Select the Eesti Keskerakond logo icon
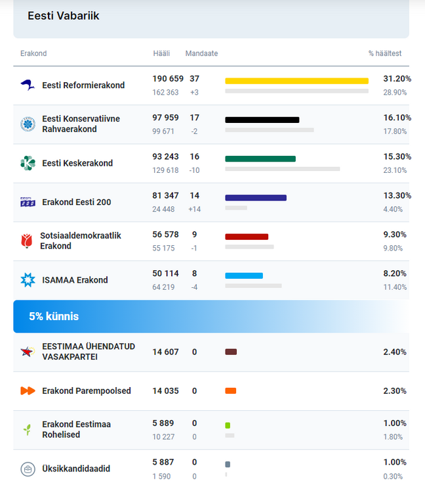This screenshot has width=425, height=493. (28, 163)
